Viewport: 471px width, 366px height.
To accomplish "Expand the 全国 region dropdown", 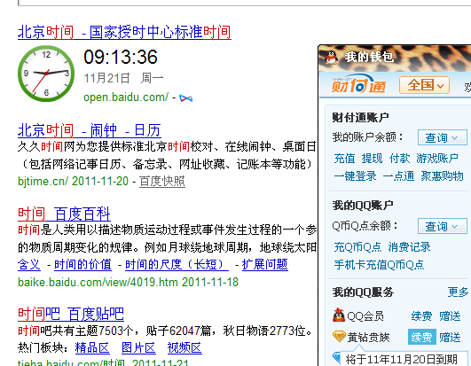I will pos(425,85).
